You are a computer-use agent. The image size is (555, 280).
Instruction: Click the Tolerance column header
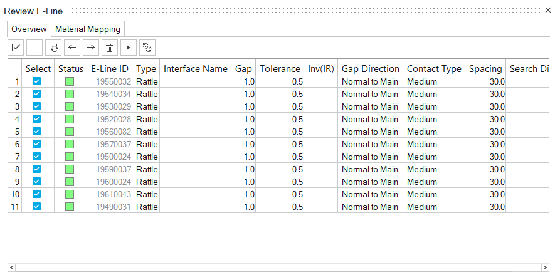click(280, 69)
